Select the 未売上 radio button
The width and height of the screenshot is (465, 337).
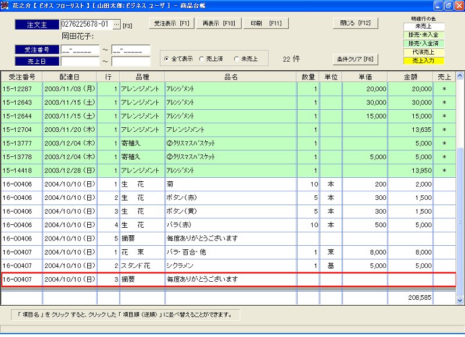point(237,59)
